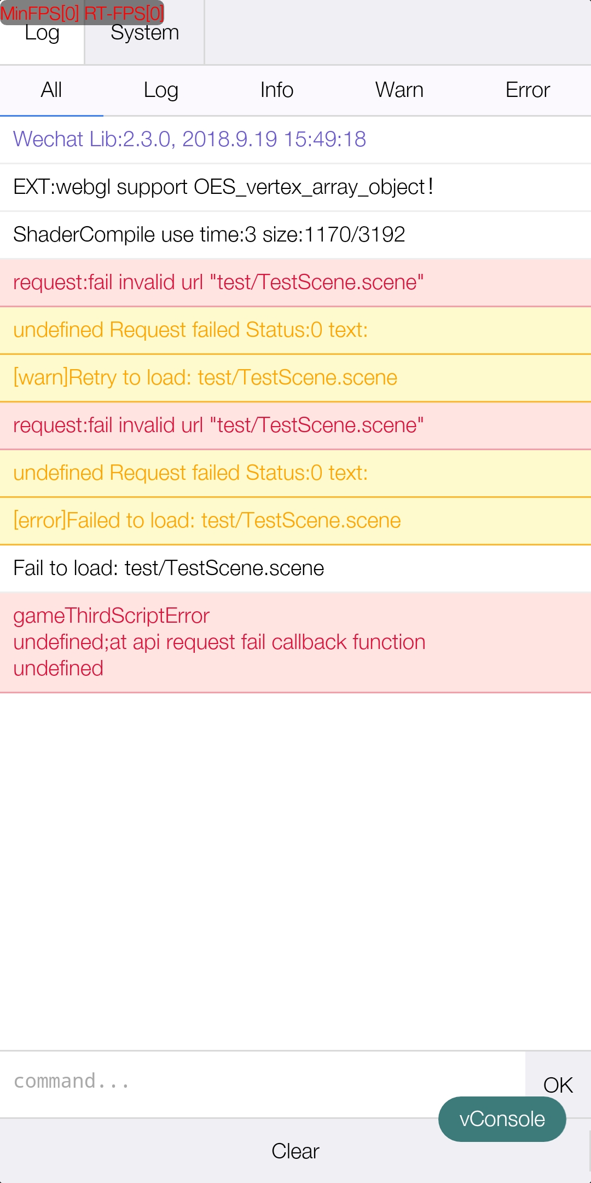Click the gameThirdScriptError entry
The width and height of the screenshot is (591, 1183).
(x=219, y=642)
